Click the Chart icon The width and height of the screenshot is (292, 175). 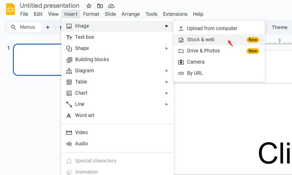[x=69, y=93]
